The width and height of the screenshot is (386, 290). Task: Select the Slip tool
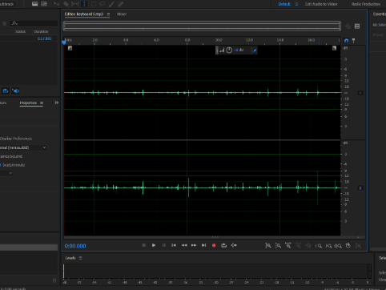pyautogui.click(x=75, y=4)
